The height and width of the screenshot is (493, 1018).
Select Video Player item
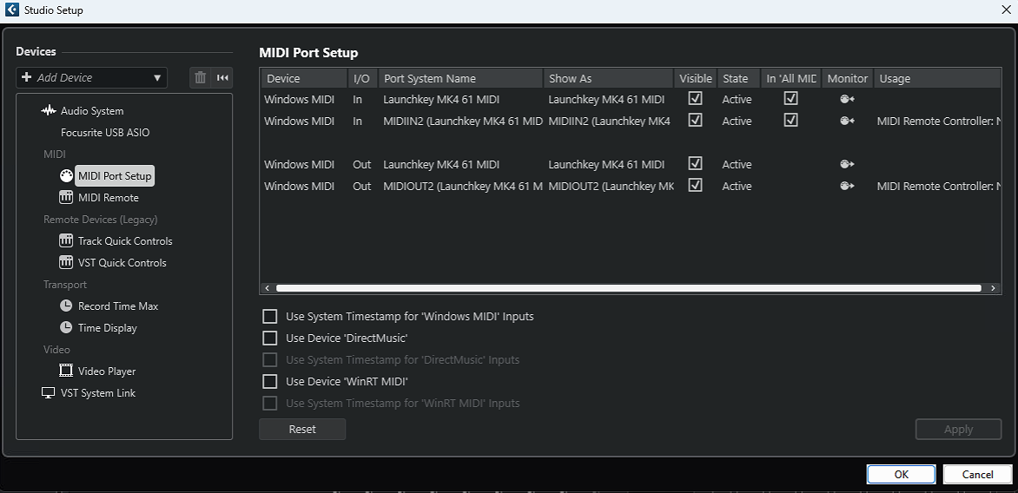coord(107,371)
